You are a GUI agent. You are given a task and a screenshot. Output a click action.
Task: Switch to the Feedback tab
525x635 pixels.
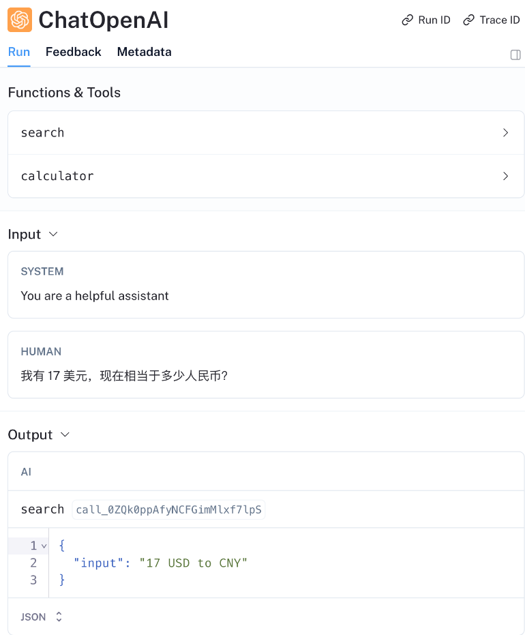coord(73,52)
